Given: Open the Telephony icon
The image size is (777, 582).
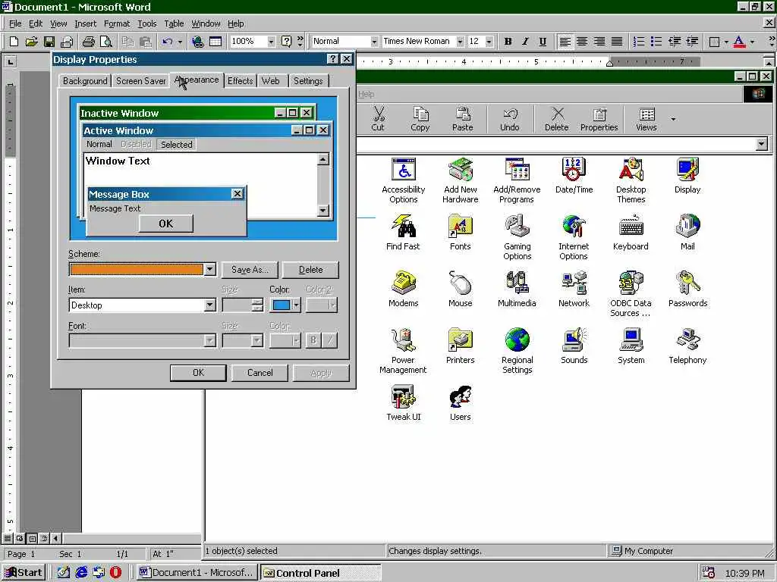Looking at the screenshot, I should [x=687, y=346].
